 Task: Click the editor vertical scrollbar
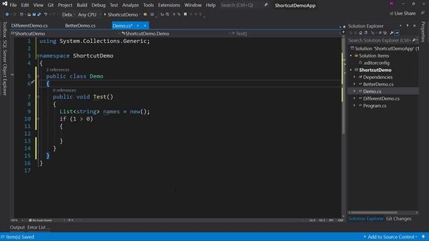click(344, 126)
